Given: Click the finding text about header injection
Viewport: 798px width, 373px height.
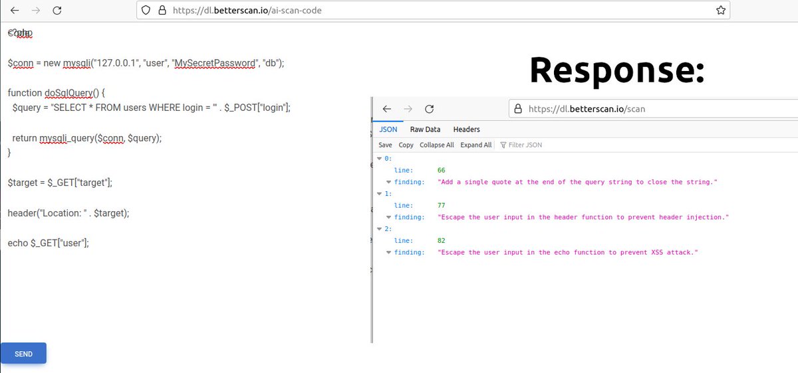Looking at the screenshot, I should pyautogui.click(x=583, y=217).
